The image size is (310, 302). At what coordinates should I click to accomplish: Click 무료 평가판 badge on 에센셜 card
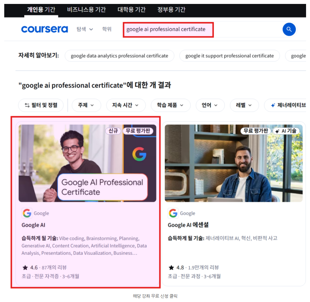point(256,131)
